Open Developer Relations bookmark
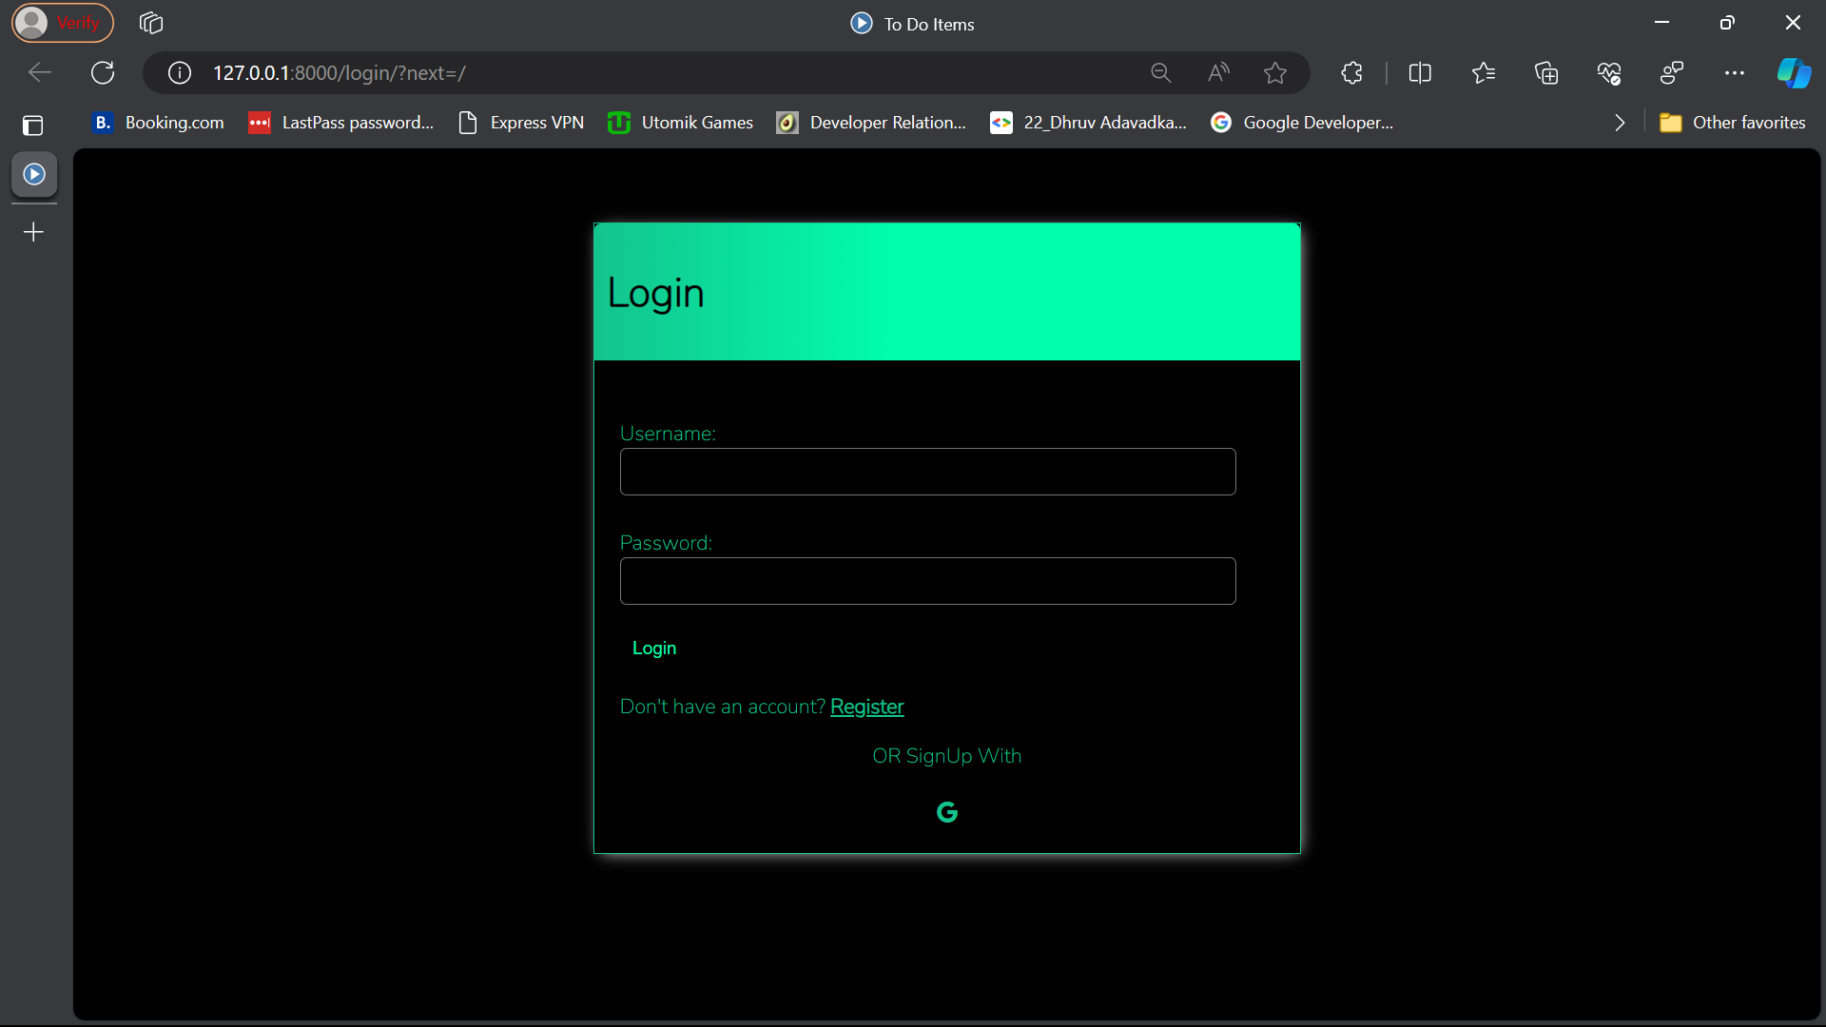The image size is (1826, 1027). pyautogui.click(x=872, y=123)
